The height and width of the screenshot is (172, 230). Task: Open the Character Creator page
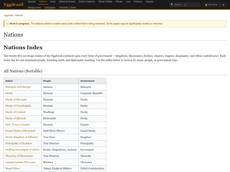[67, 8]
